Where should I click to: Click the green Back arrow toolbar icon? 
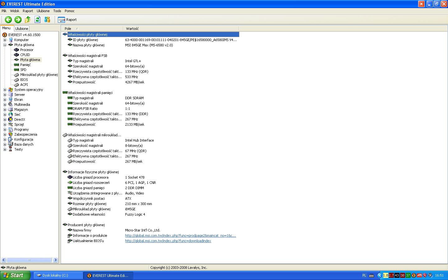pyautogui.click(x=8, y=20)
